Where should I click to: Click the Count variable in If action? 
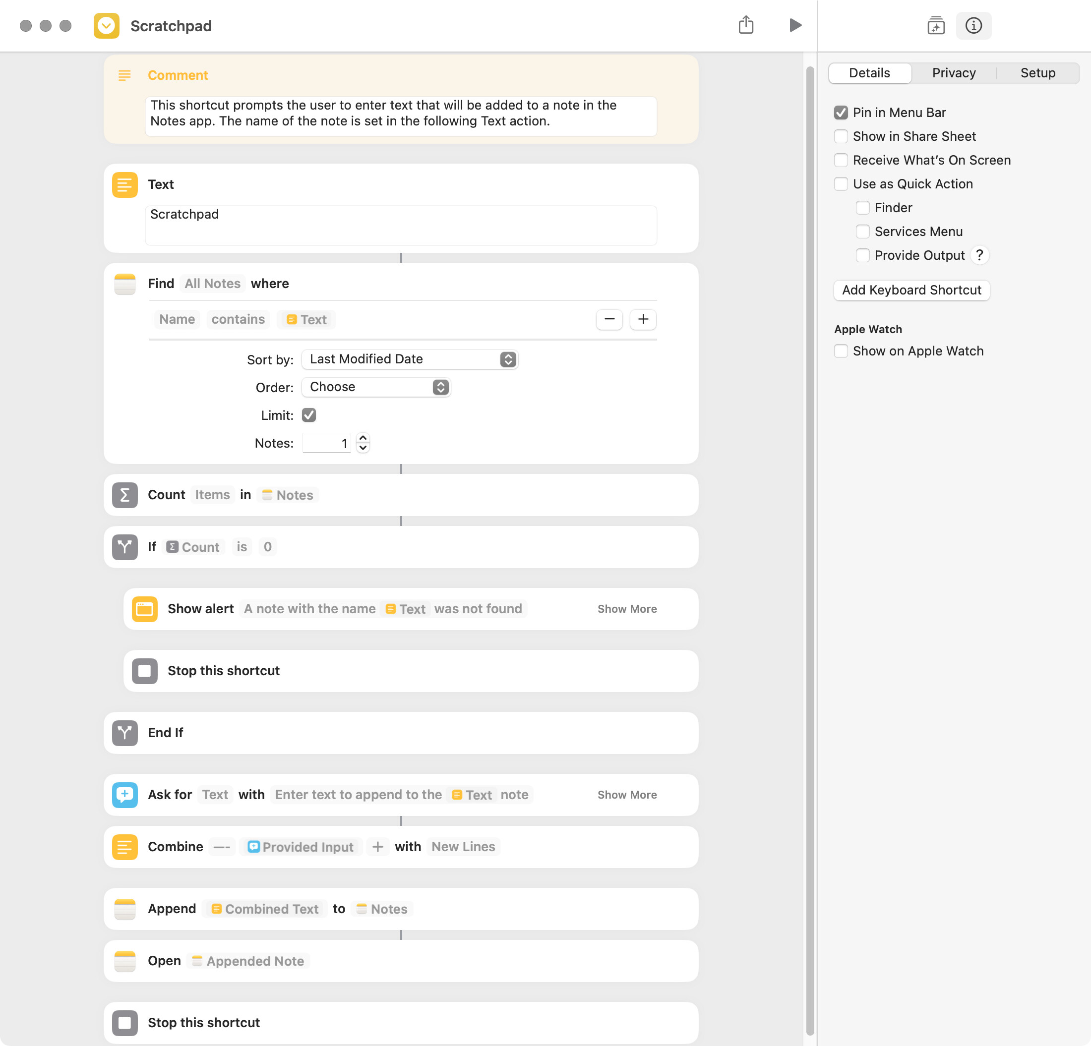click(193, 547)
